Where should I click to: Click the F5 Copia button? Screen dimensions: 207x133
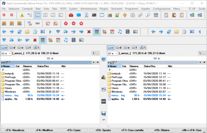point(73,130)
